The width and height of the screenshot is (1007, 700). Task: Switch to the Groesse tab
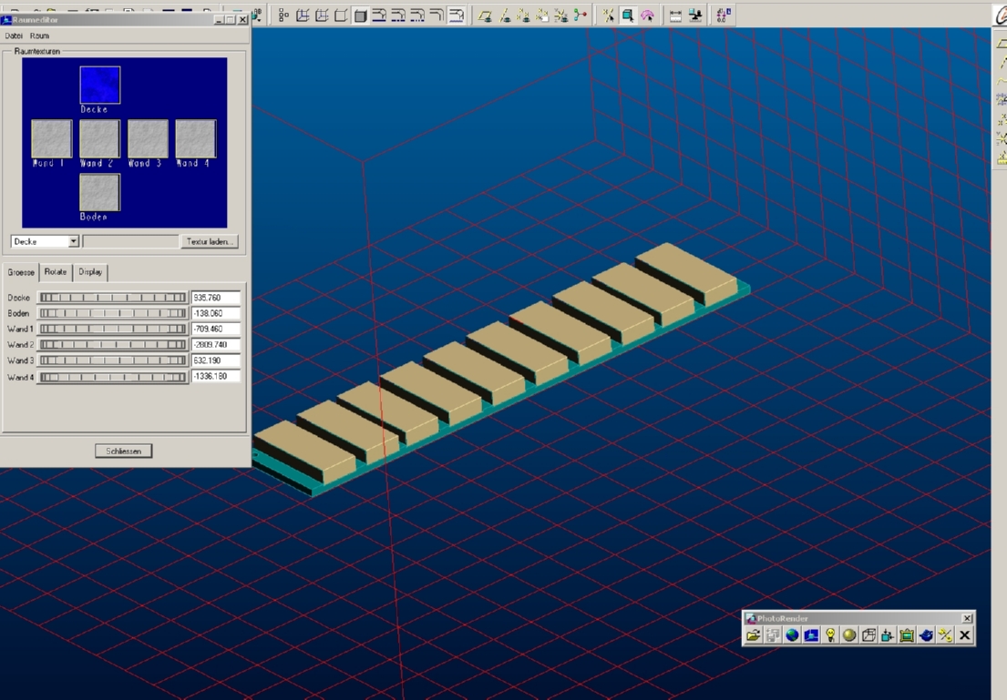[21, 272]
